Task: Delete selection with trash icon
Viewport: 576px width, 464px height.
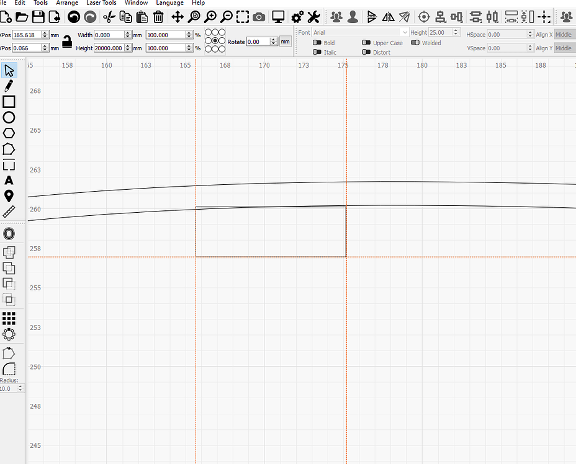Action: click(158, 17)
